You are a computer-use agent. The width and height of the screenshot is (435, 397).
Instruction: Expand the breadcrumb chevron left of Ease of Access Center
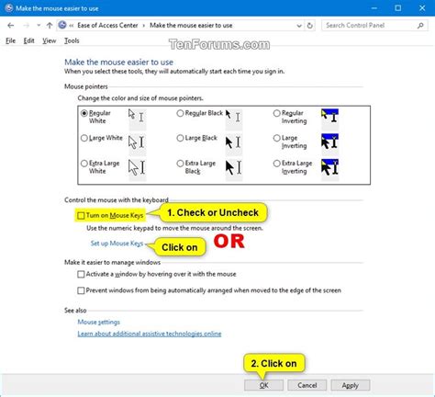(x=72, y=26)
